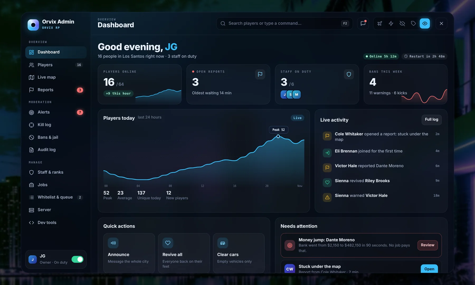Click the Restart in 2h 48m pill
The height and width of the screenshot is (285, 475).
click(x=424, y=56)
